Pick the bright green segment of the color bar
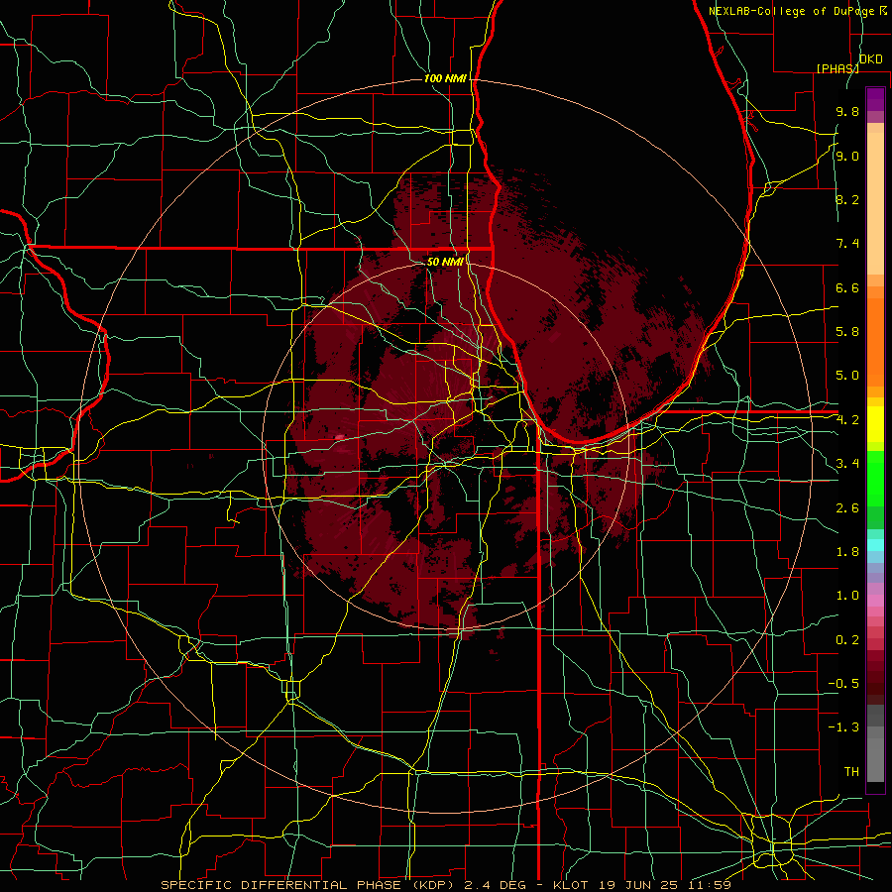Image resolution: width=892 pixels, height=892 pixels. tap(875, 477)
